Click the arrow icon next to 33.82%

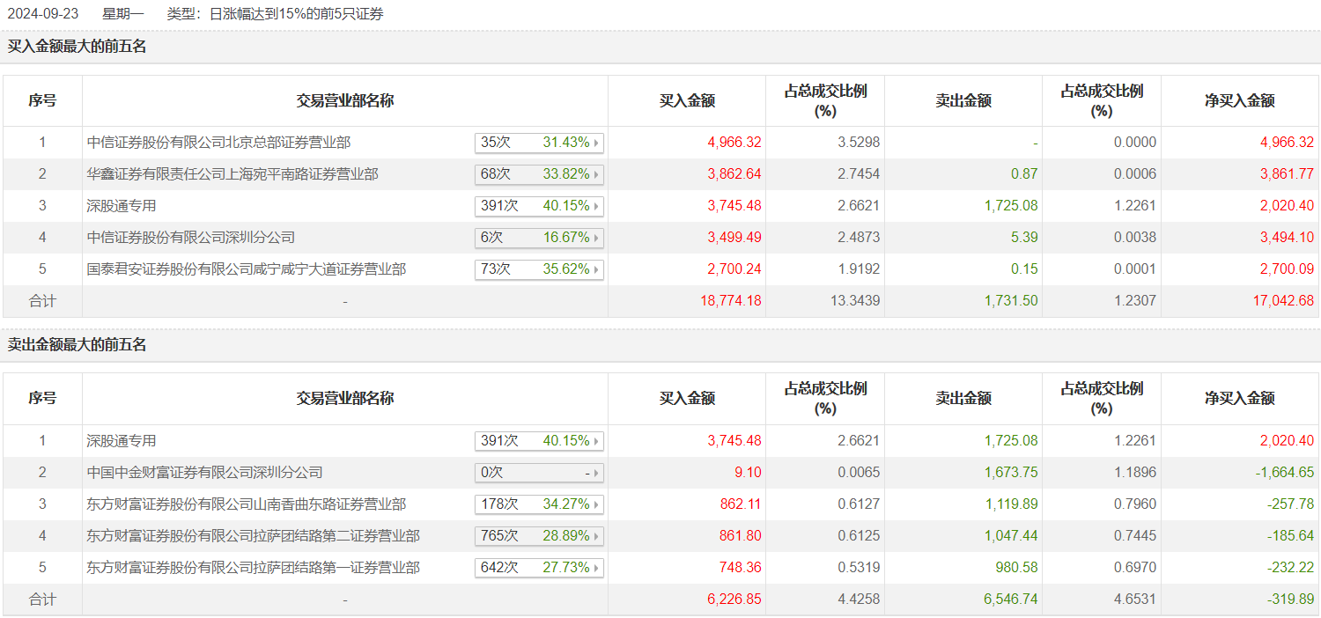[597, 174]
